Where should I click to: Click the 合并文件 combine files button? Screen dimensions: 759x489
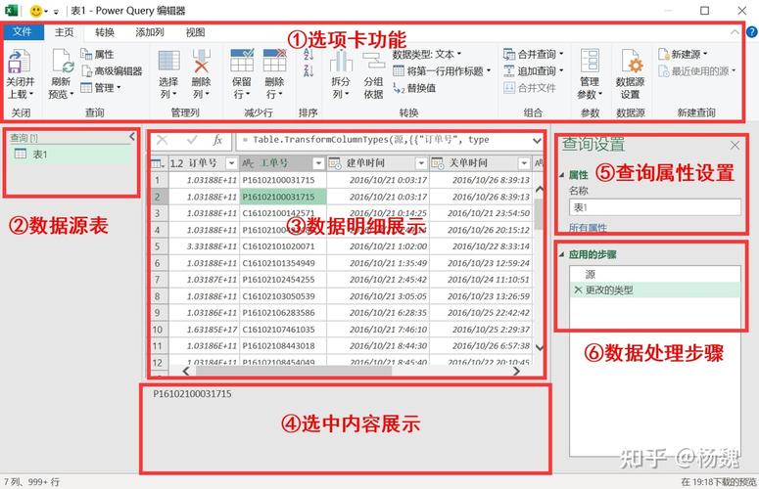click(530, 87)
